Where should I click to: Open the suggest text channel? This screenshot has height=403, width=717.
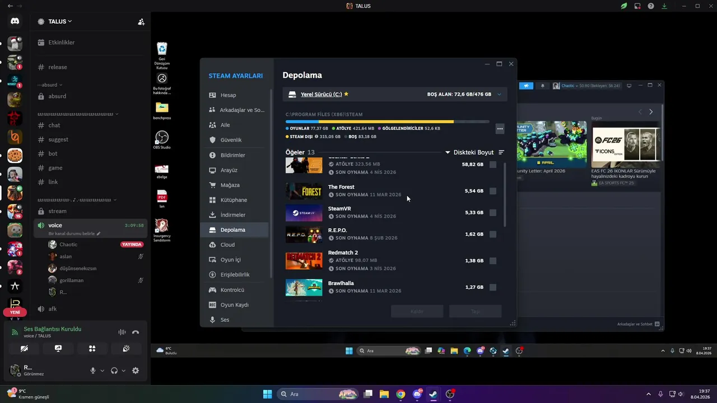point(91,139)
